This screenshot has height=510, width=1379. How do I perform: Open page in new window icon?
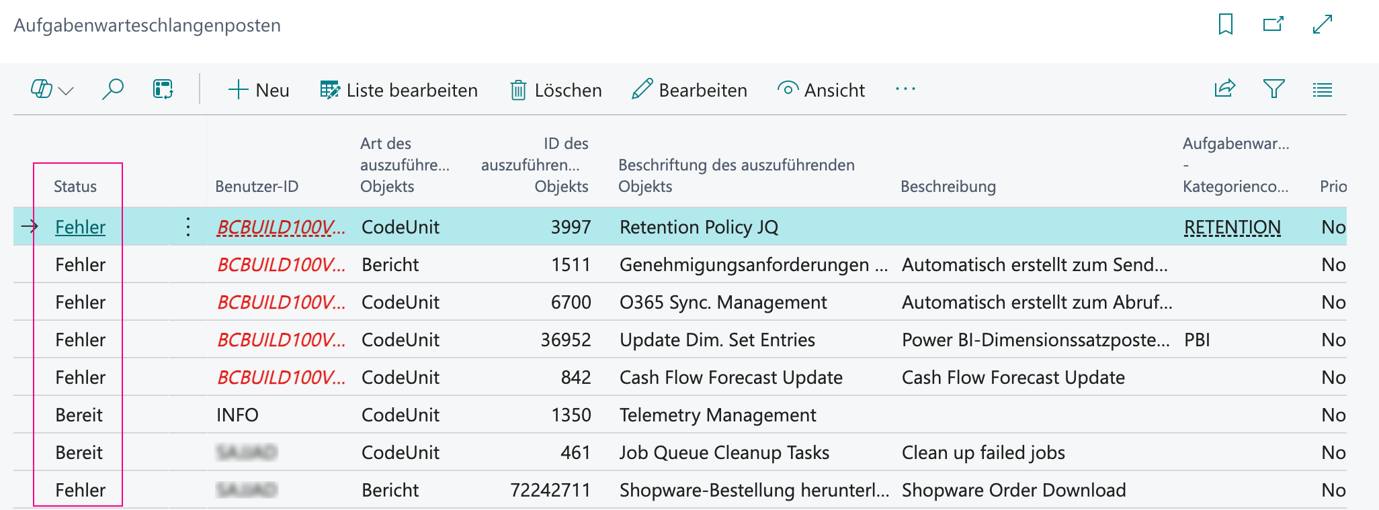click(x=1273, y=25)
